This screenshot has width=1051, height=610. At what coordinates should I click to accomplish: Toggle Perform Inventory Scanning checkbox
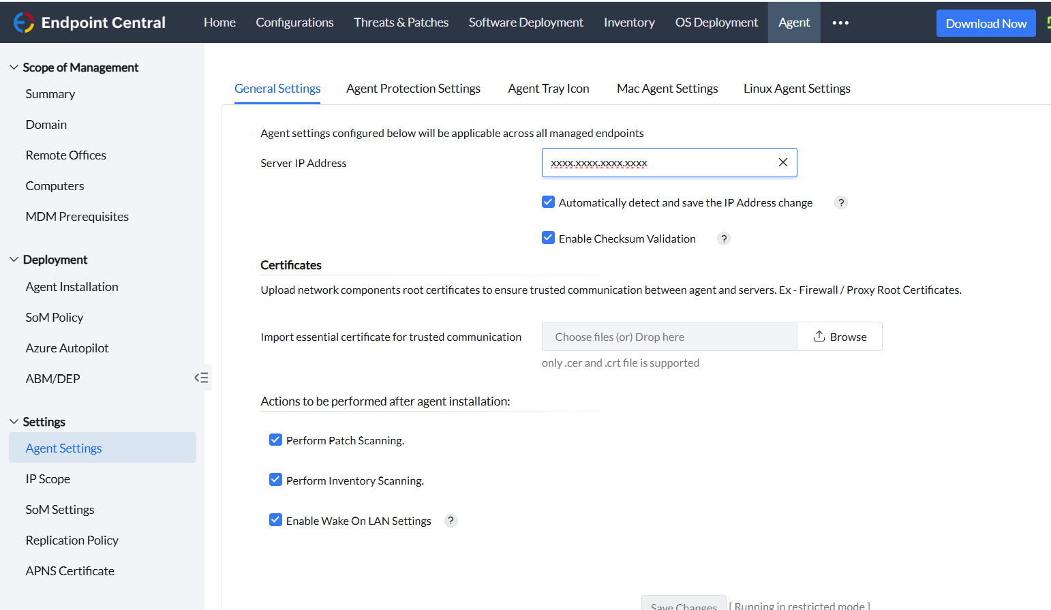click(275, 480)
